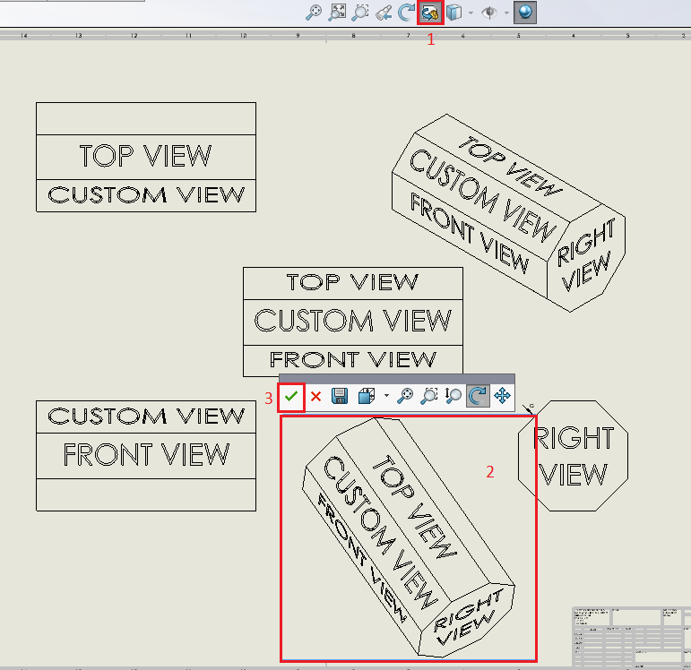This screenshot has height=670, width=691.
Task: Click the blue sphere scene icon
Action: (525, 13)
